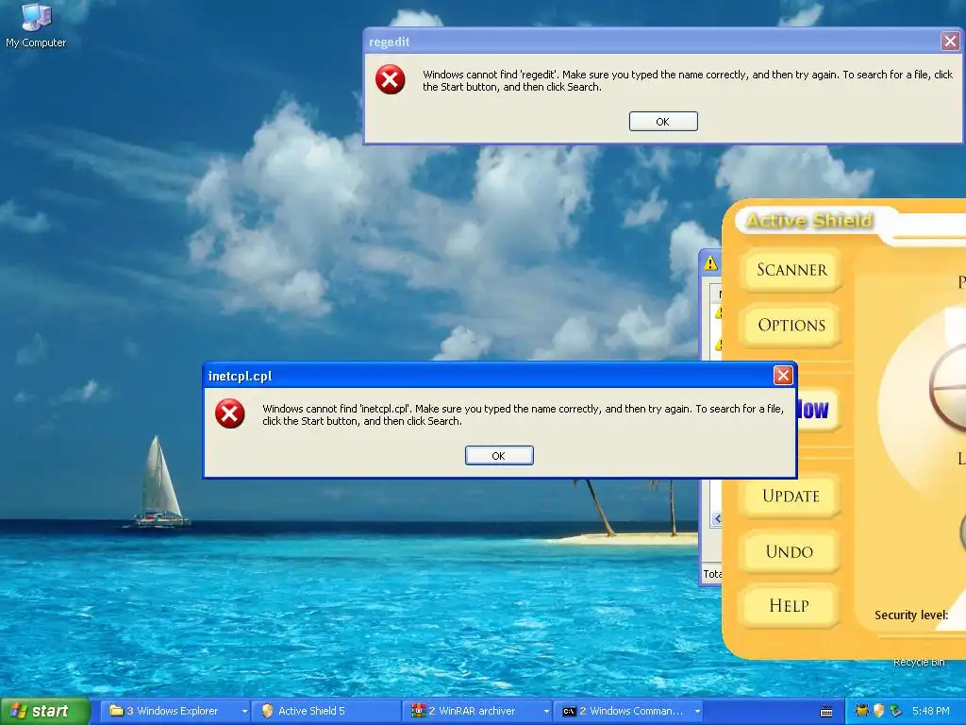This screenshot has width=966, height=725.
Task: Click the red error icon in inetcpl.cpl dialog
Action: click(x=230, y=413)
